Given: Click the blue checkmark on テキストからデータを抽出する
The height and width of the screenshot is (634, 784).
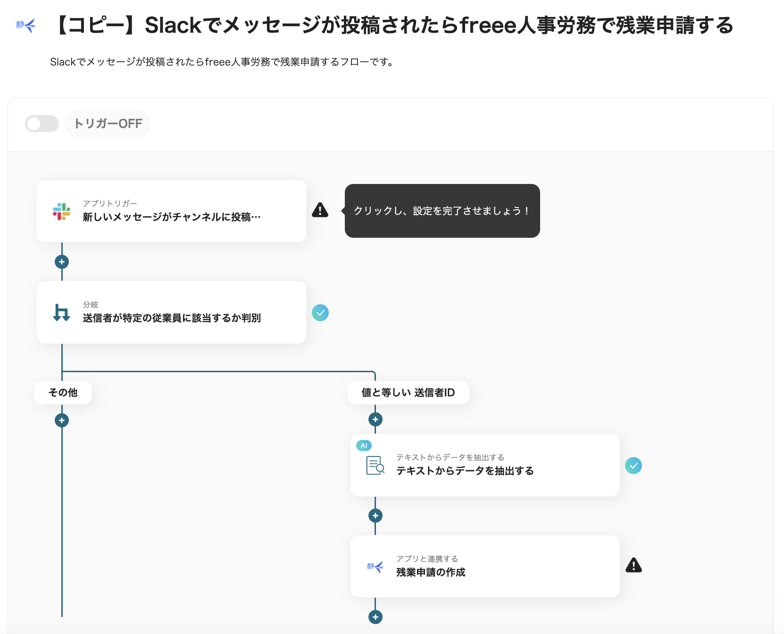Looking at the screenshot, I should point(634,466).
